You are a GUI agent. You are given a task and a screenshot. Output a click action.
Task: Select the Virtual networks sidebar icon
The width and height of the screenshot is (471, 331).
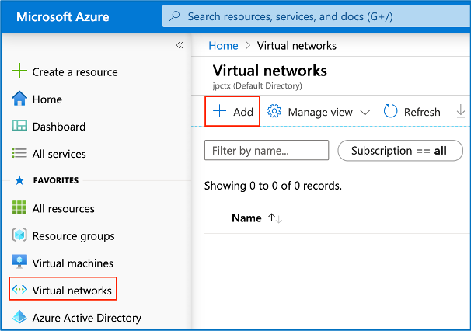[x=19, y=291]
